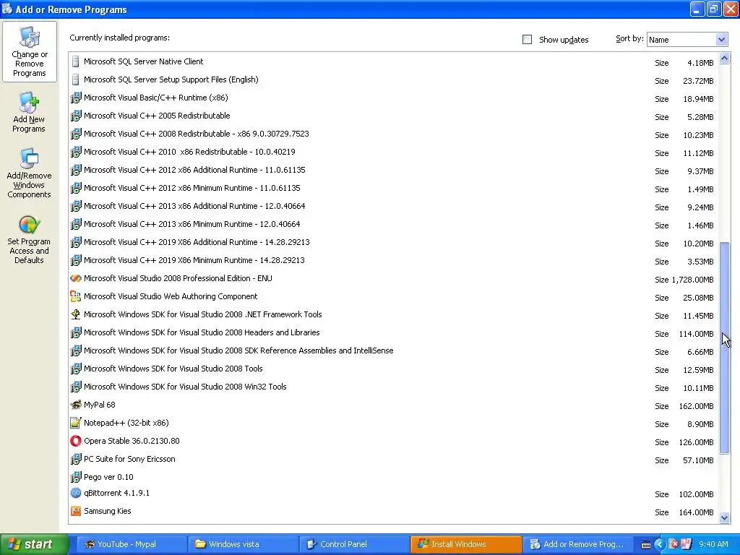This screenshot has width=740, height=555.
Task: Click the keyboard icon in system tray
Action: pyautogui.click(x=646, y=545)
